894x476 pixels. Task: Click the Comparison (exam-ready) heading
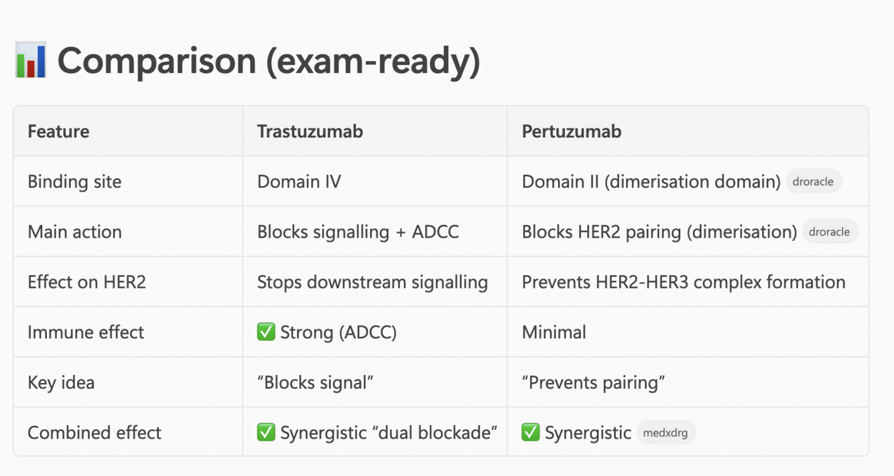(269, 61)
